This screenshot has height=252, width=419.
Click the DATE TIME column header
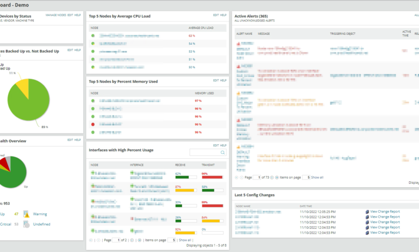tap(306, 206)
